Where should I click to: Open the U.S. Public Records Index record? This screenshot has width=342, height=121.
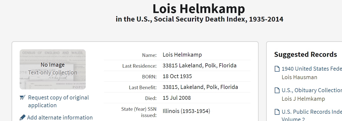[x=312, y=112]
